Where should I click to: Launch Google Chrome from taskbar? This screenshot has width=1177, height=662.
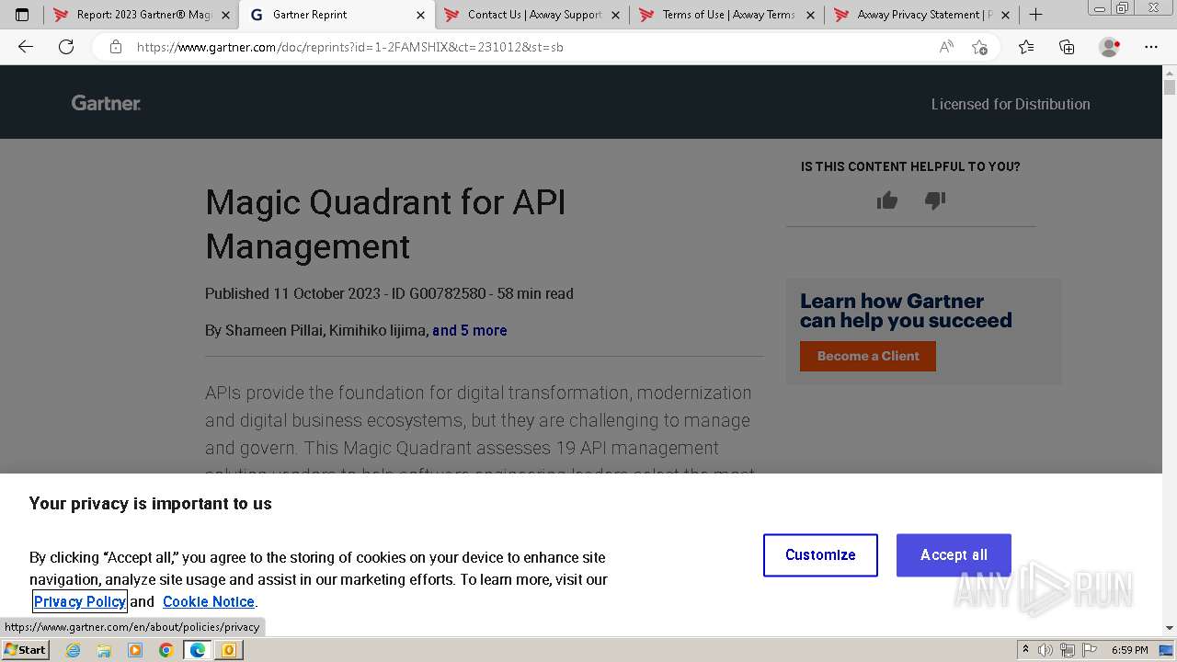[x=166, y=650]
